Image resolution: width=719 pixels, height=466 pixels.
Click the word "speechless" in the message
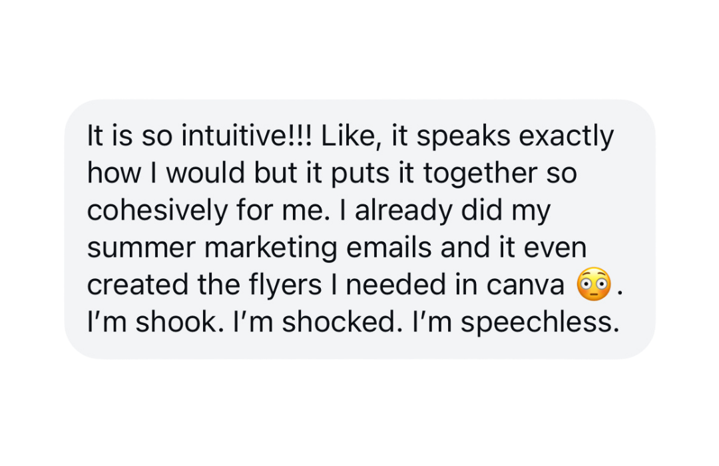pyautogui.click(x=533, y=322)
